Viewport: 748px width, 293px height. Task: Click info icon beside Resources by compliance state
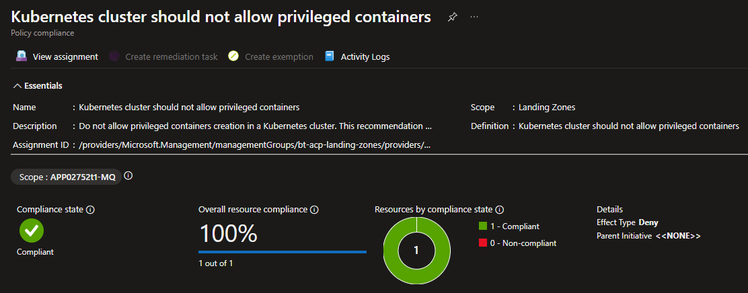(x=500, y=210)
